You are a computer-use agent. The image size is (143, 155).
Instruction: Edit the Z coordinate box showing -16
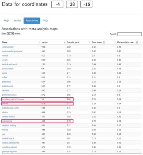[x=86, y=5]
